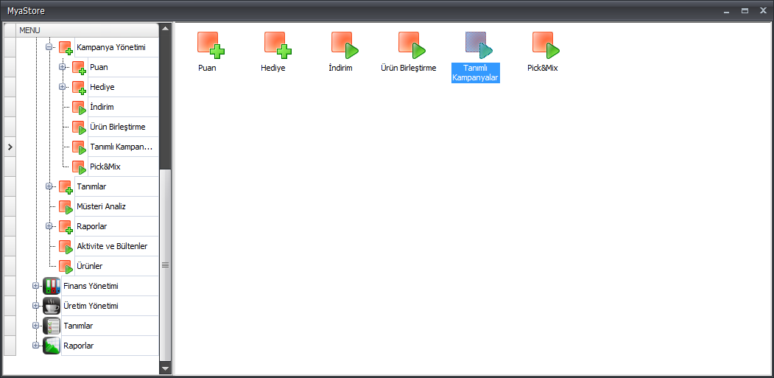Click the Üretim Yönetimi coffee cup icon
Viewport: 774px width, 378px height.
tap(52, 306)
